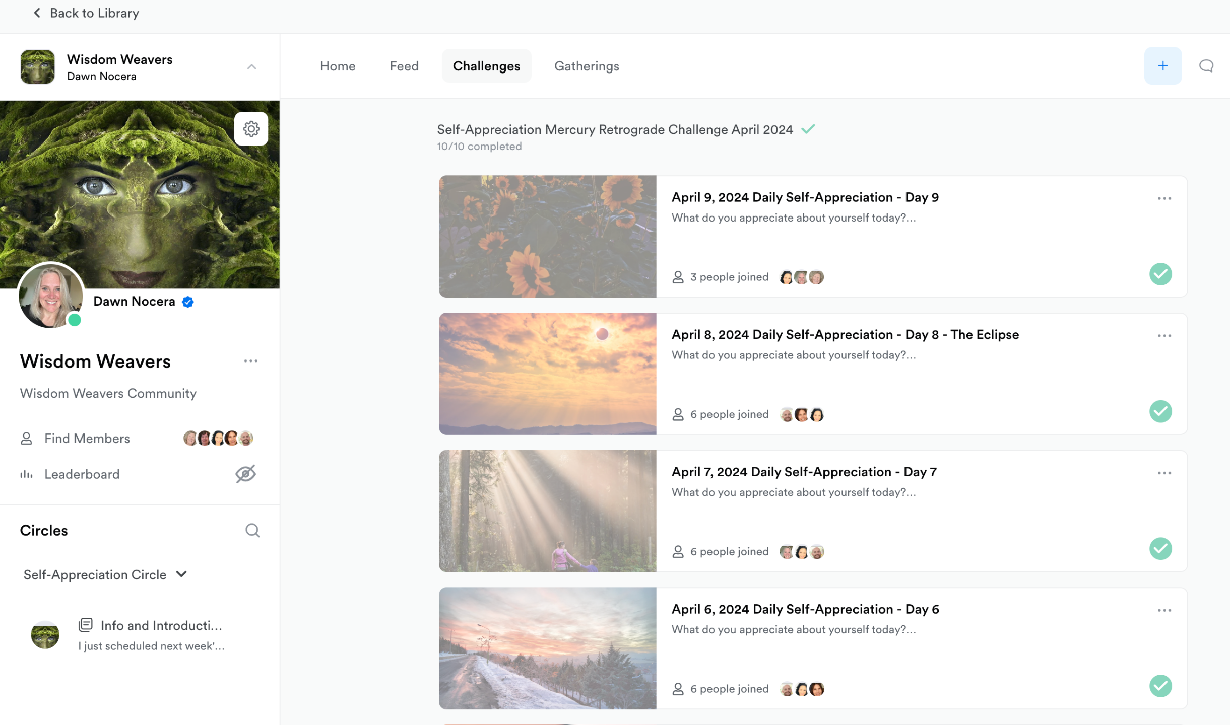Open community settings gear icon
The height and width of the screenshot is (725, 1230).
[x=251, y=129]
